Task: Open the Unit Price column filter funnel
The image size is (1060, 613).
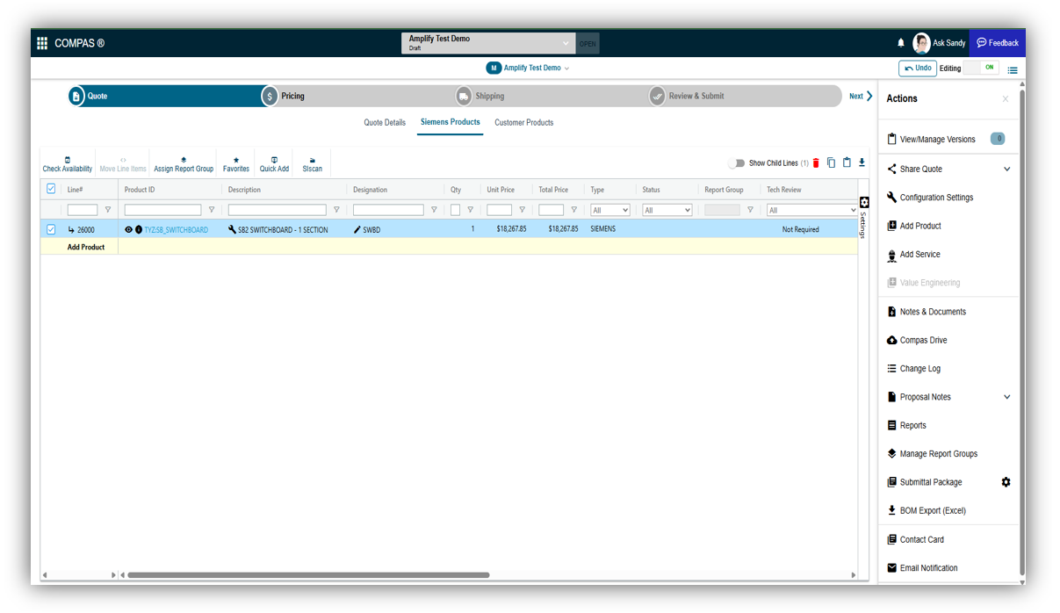Action: (x=523, y=210)
